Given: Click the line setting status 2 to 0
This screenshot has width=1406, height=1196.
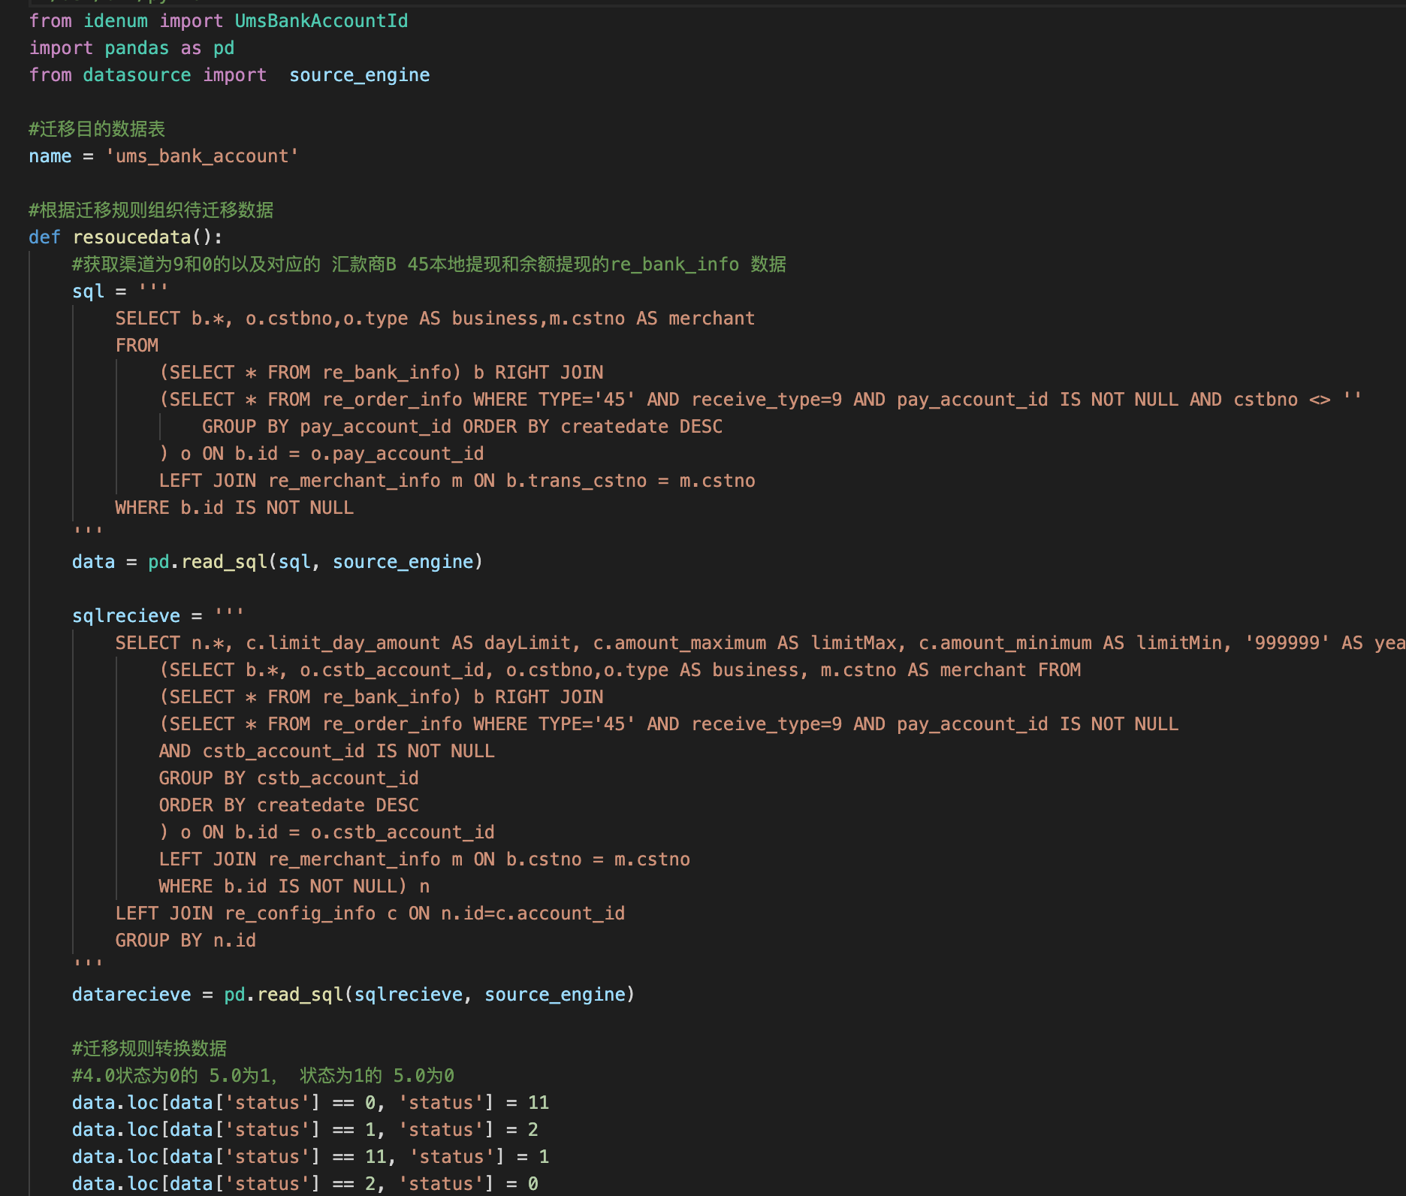Looking at the screenshot, I should [305, 1184].
